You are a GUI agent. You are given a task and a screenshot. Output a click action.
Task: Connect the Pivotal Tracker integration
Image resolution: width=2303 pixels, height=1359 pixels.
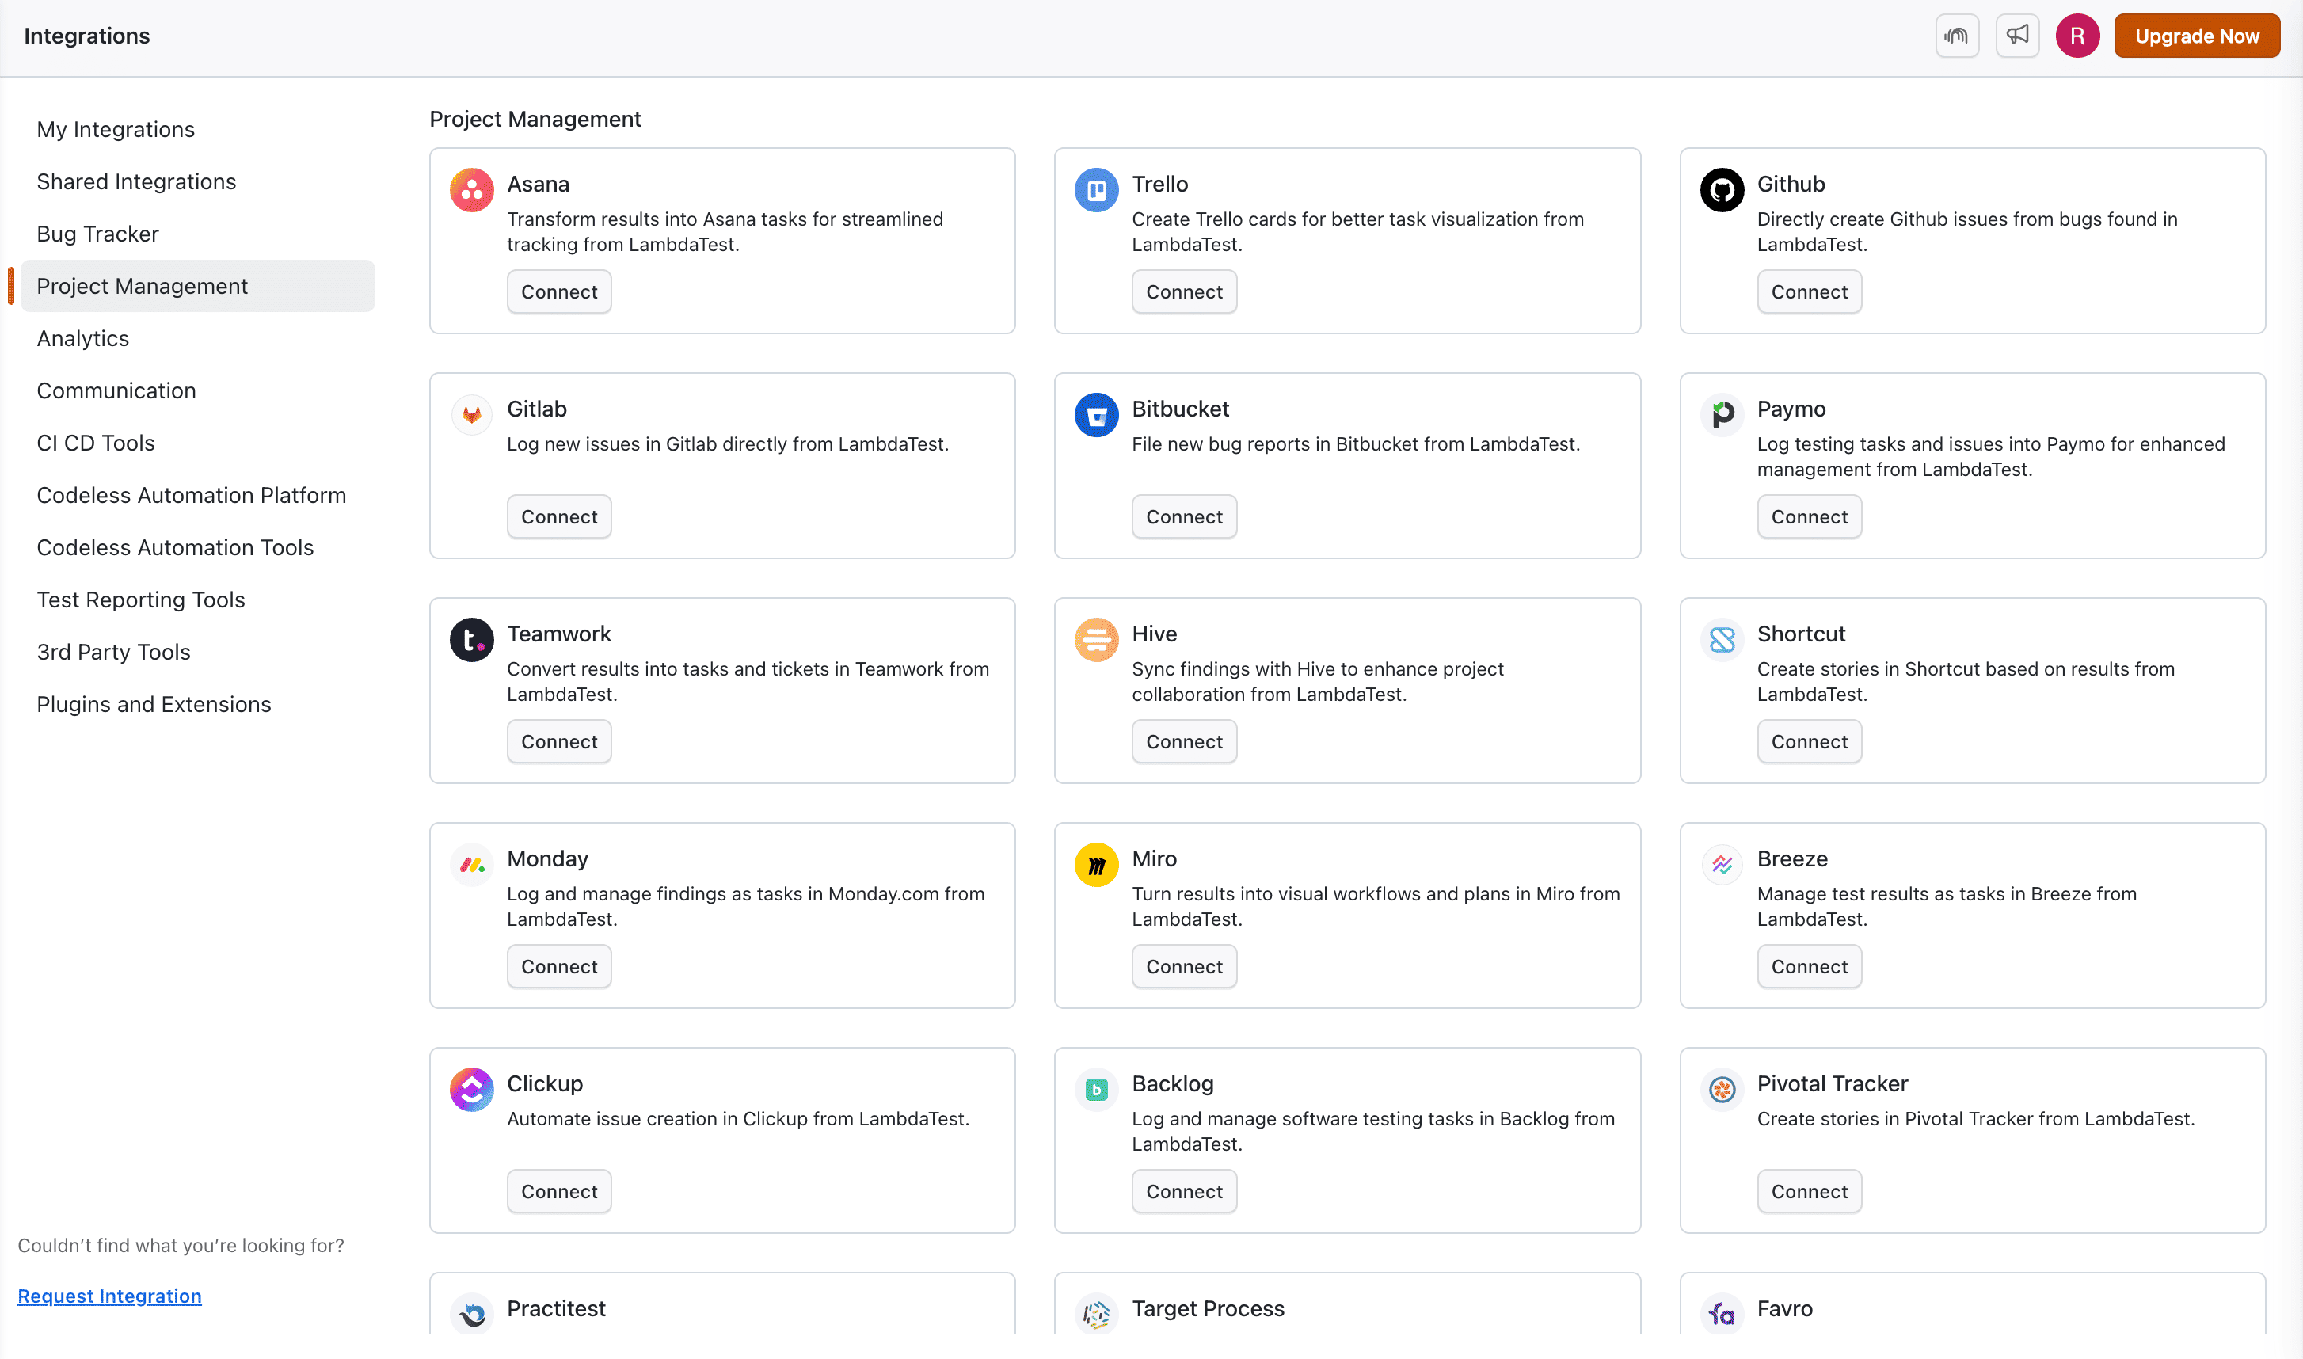point(1809,1191)
